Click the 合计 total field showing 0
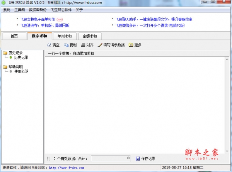The width and height of the screenshot is (232, 172). 111,159
